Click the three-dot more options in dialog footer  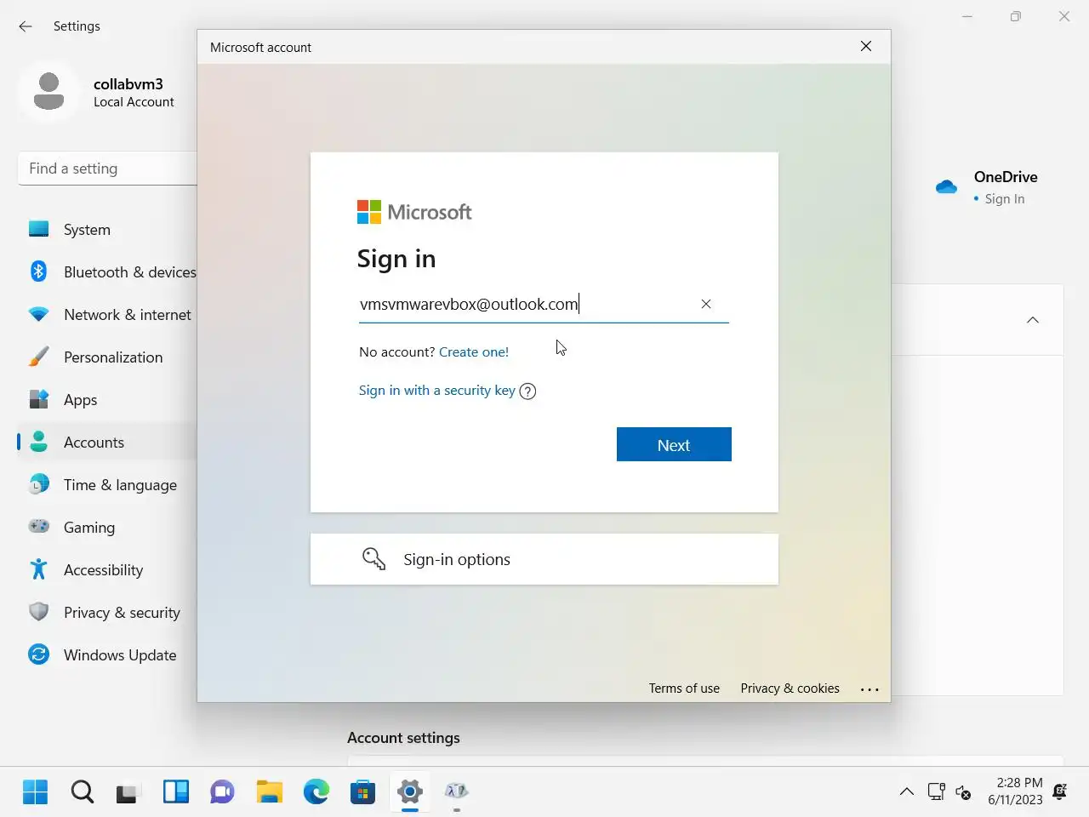[x=869, y=689]
